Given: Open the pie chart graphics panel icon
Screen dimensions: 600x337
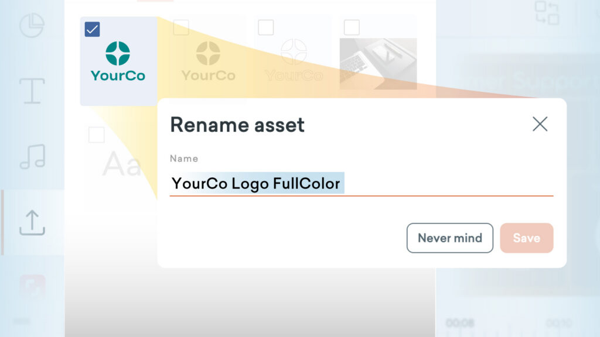Looking at the screenshot, I should 32,25.
